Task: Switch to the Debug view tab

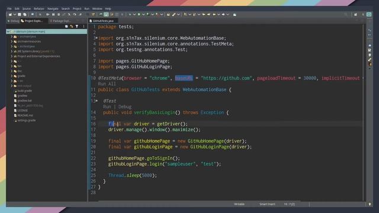Action: (13, 21)
